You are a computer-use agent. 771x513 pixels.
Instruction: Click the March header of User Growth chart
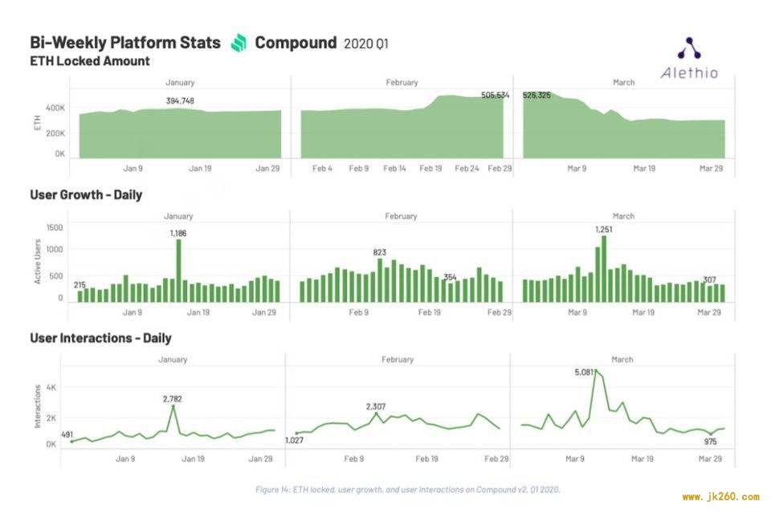click(x=623, y=216)
